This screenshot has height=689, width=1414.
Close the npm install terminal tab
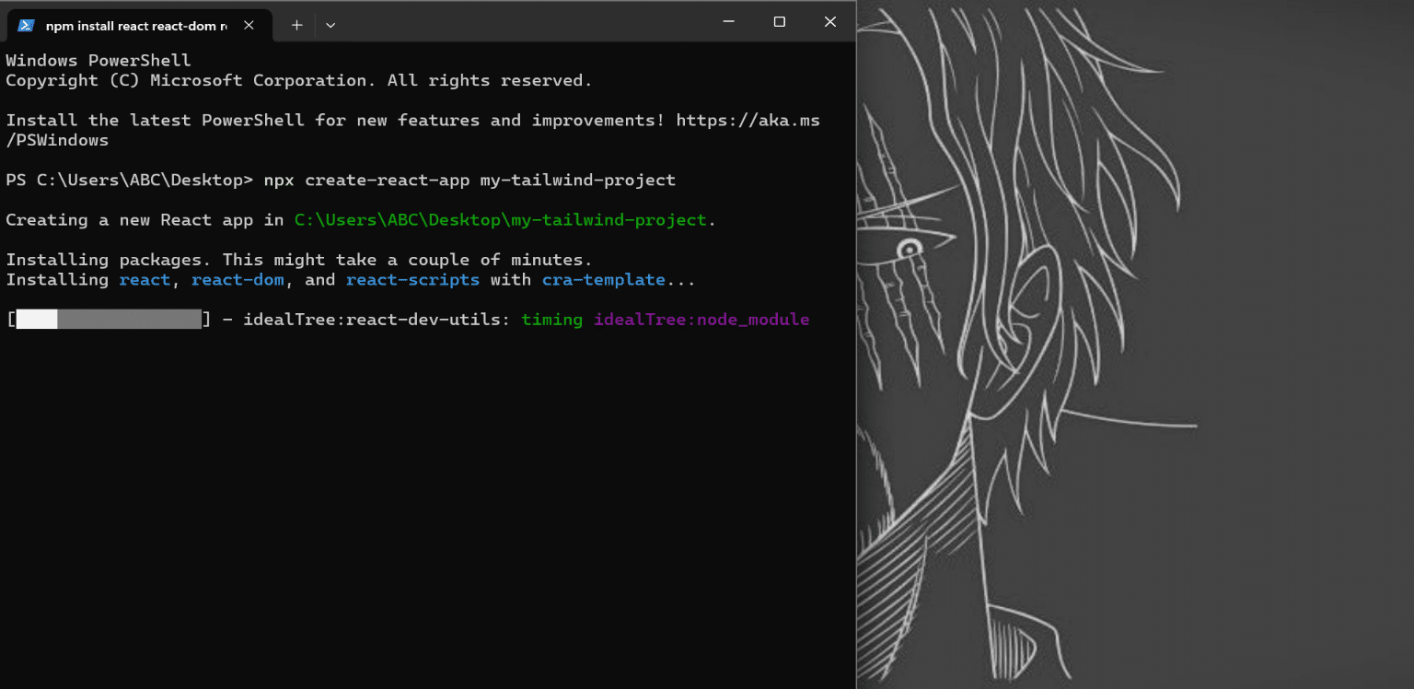pyautogui.click(x=249, y=25)
